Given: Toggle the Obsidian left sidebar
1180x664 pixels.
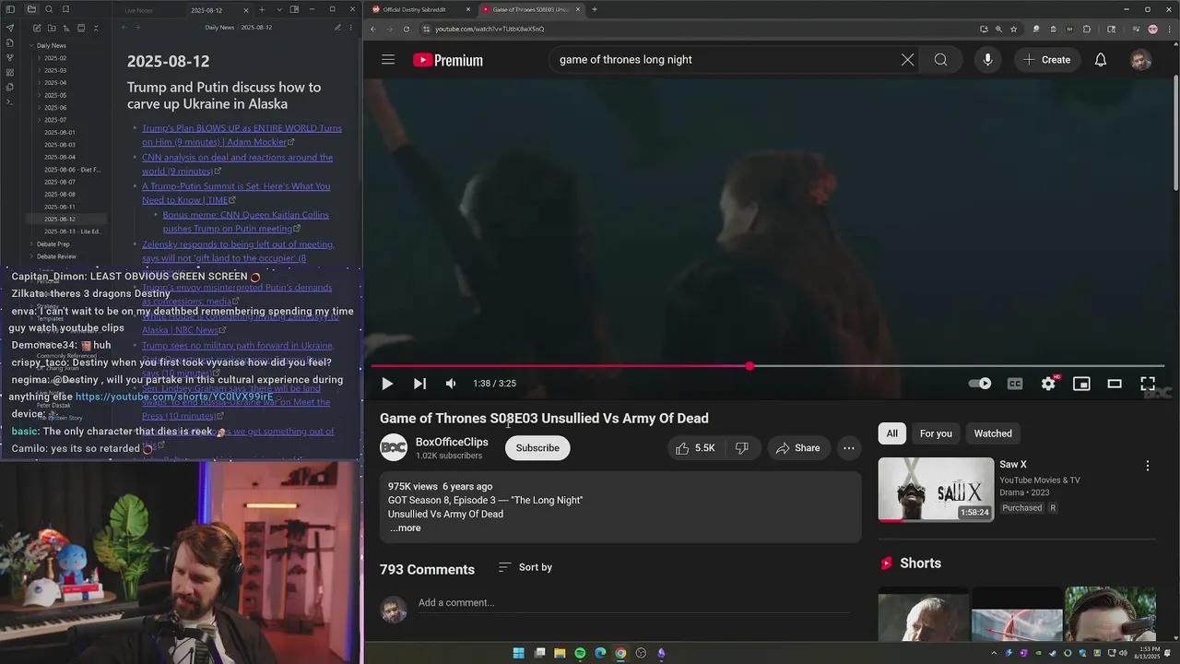Looking at the screenshot, I should click(10, 9).
